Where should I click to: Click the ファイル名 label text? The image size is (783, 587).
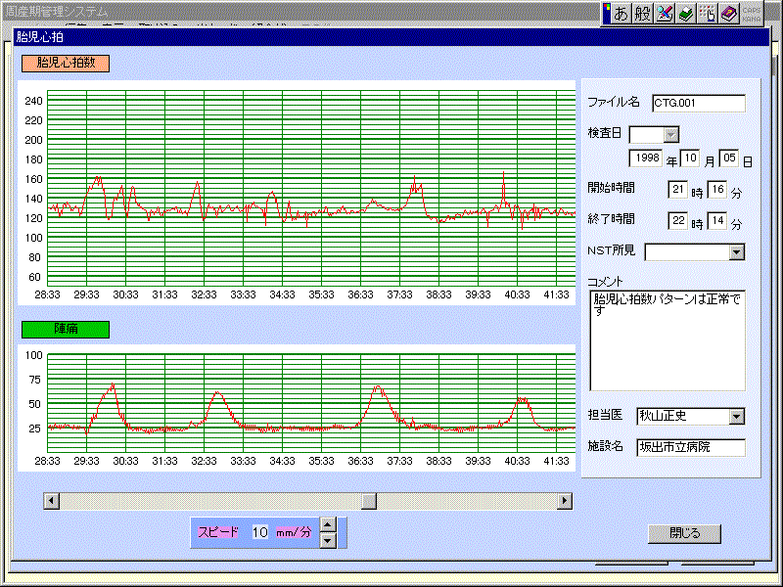pyautogui.click(x=614, y=102)
